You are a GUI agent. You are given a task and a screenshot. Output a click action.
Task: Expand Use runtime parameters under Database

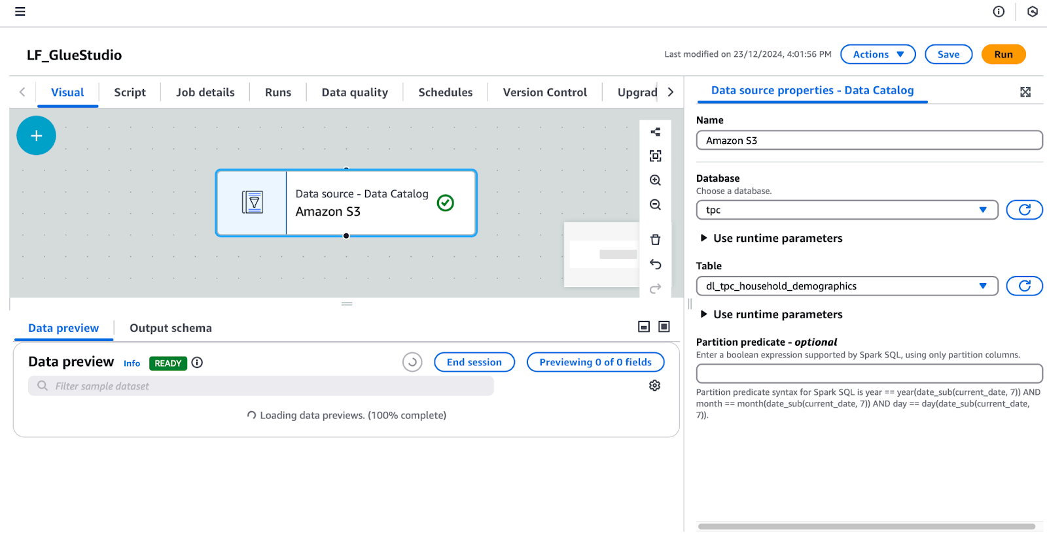[772, 238]
